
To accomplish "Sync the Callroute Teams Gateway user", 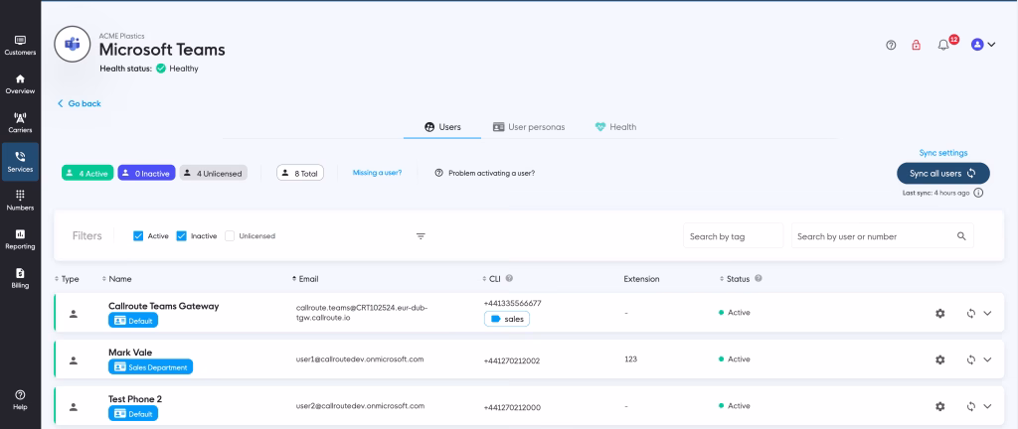I will click(970, 314).
